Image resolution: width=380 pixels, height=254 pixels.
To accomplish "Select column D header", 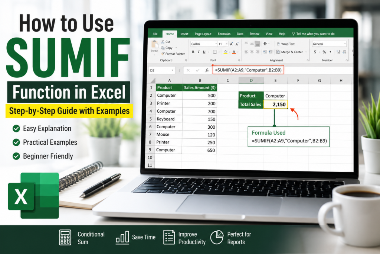I will click(251, 80).
